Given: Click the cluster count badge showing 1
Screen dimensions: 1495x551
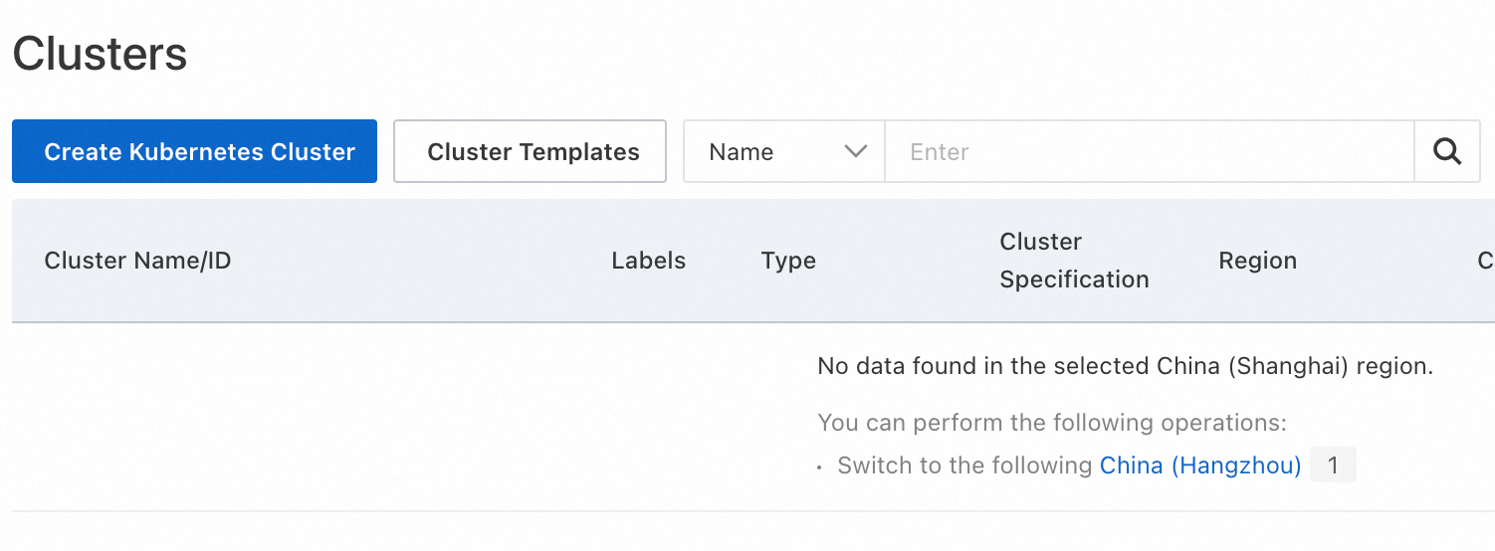Looking at the screenshot, I should [x=1333, y=465].
